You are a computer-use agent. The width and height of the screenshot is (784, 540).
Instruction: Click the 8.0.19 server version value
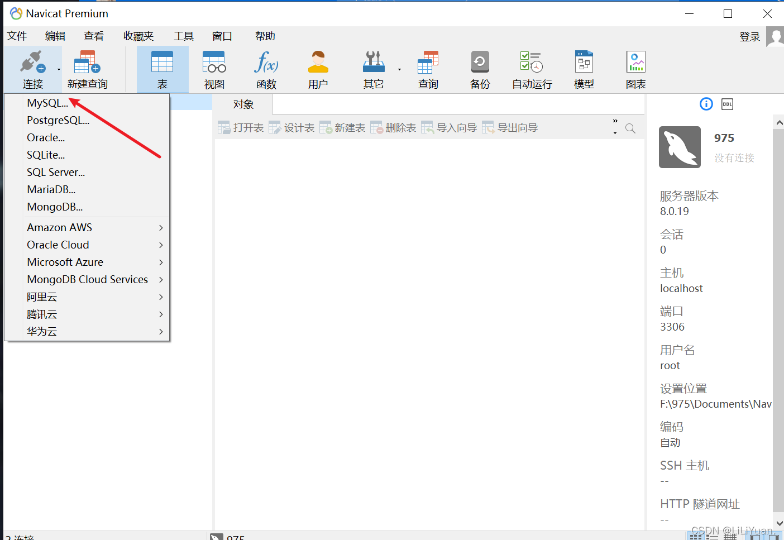(675, 212)
